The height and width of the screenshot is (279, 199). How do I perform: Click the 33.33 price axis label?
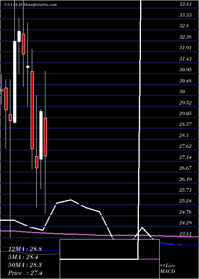coord(185,15)
